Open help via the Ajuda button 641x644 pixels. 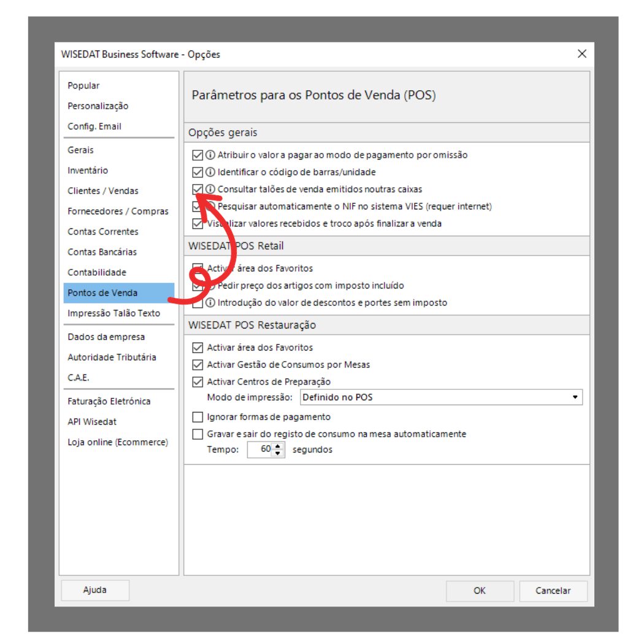coord(95,590)
